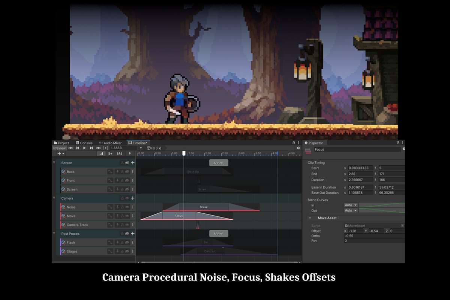The height and width of the screenshot is (300, 450).
Task: Mute the Camera group eye icon
Action: (127, 198)
